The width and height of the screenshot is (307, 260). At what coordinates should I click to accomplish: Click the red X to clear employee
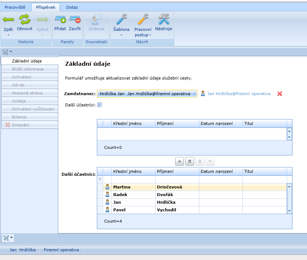(280, 94)
